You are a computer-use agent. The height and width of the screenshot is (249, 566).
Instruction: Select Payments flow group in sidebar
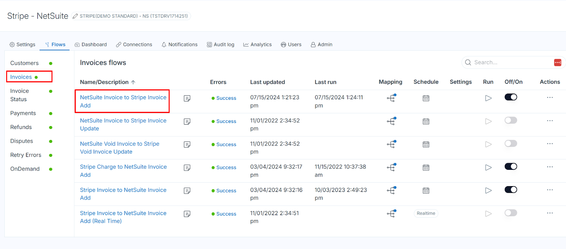tap(23, 113)
